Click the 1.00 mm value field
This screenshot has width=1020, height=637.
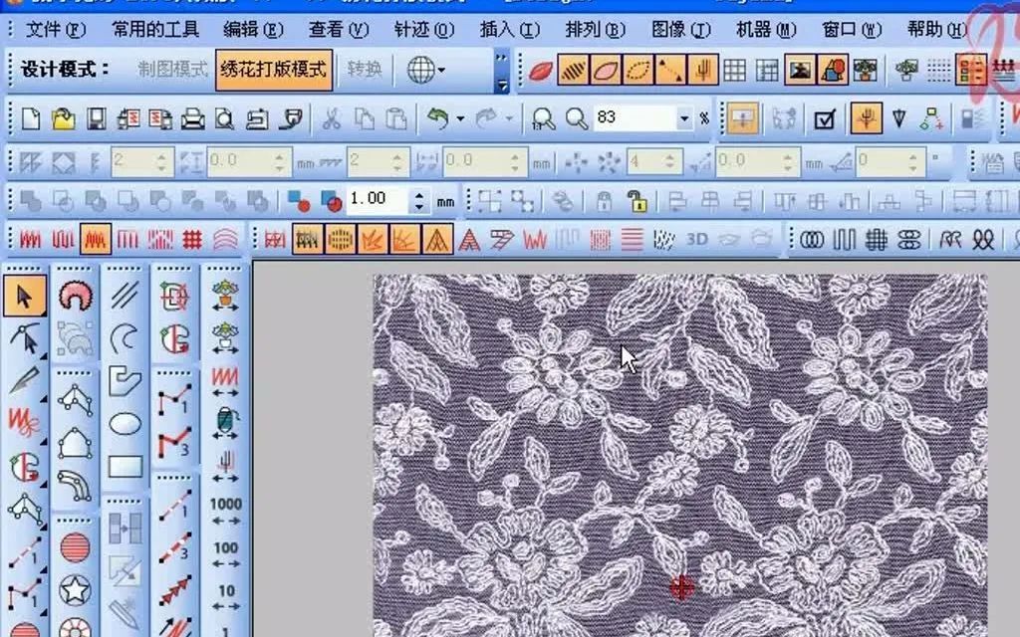379,199
